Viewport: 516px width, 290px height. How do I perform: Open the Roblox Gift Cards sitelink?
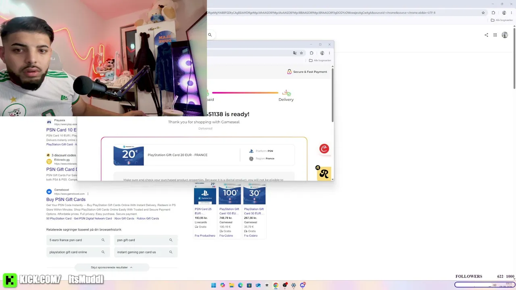(148, 218)
